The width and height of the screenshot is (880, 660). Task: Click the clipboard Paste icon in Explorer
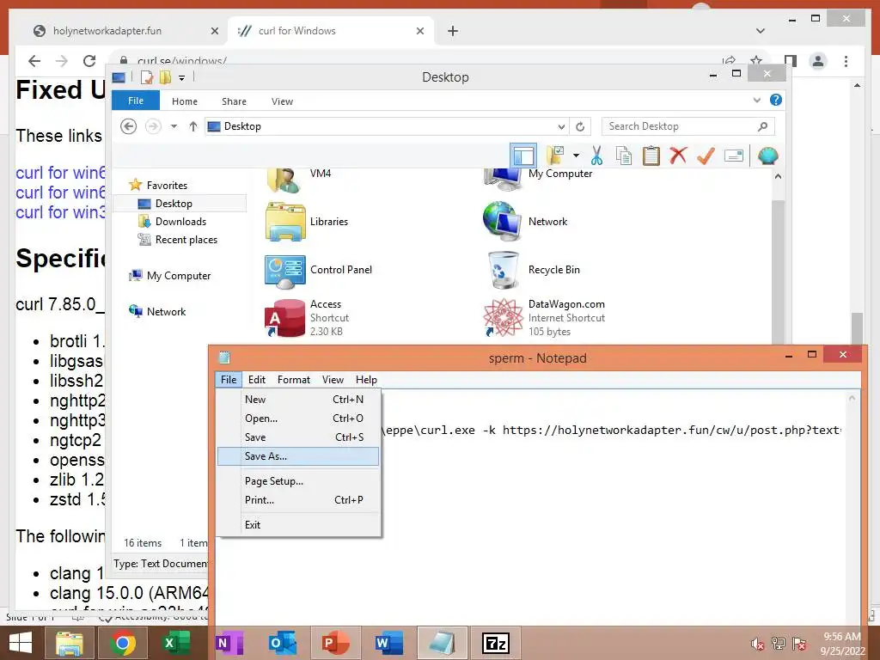[651, 156]
